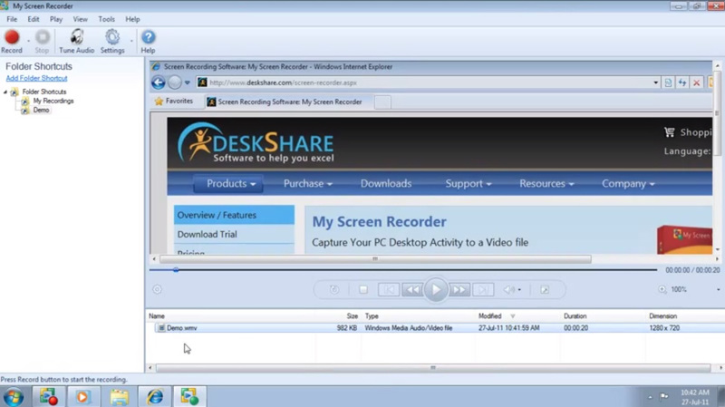725x407 pixels.
Task: Open Help question mark toolbar icon
Action: tap(148, 41)
